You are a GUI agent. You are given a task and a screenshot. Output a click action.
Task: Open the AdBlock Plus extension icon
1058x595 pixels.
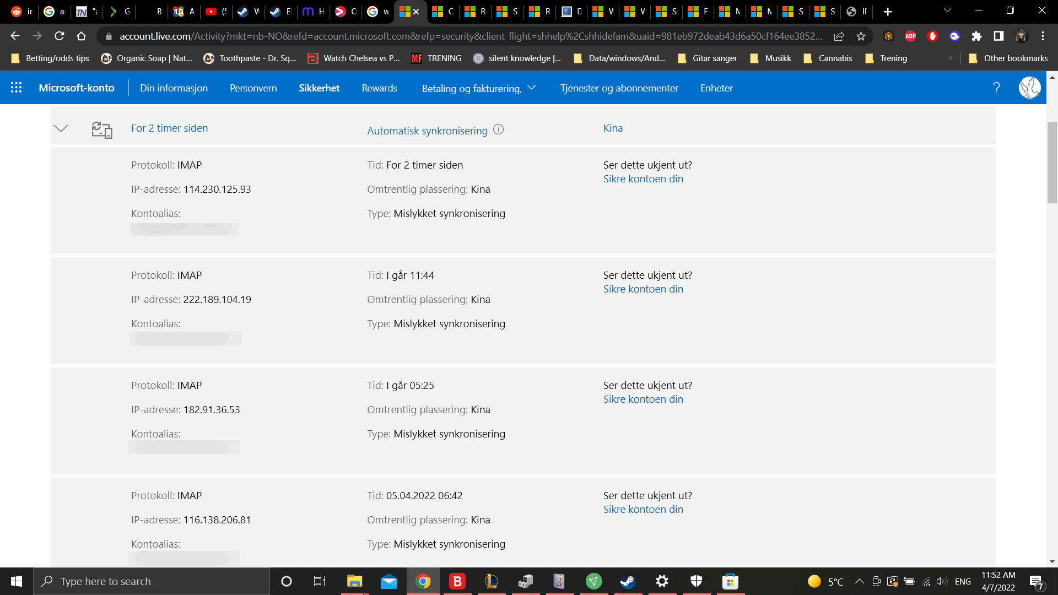coord(910,36)
